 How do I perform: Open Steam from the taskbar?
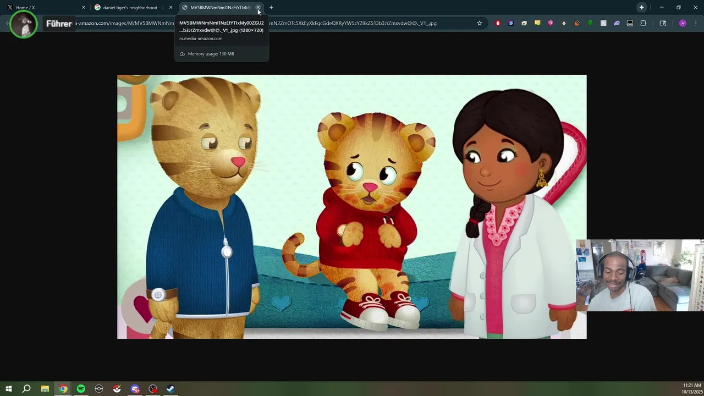click(170, 389)
